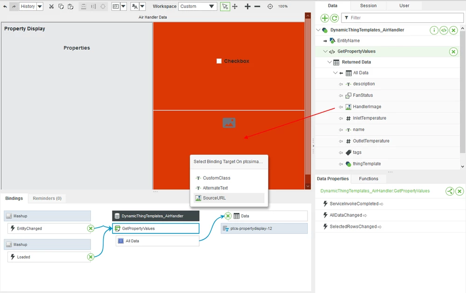Open the Workspace Custom dropdown

point(198,6)
